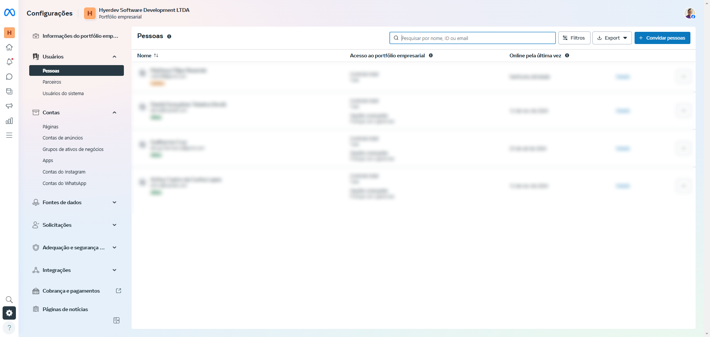
Task: Click the Convidar pessoas button
Action: tap(662, 38)
